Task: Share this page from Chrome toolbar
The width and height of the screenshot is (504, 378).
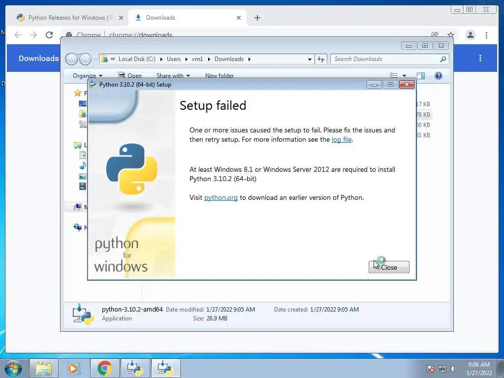Action: coord(435,35)
